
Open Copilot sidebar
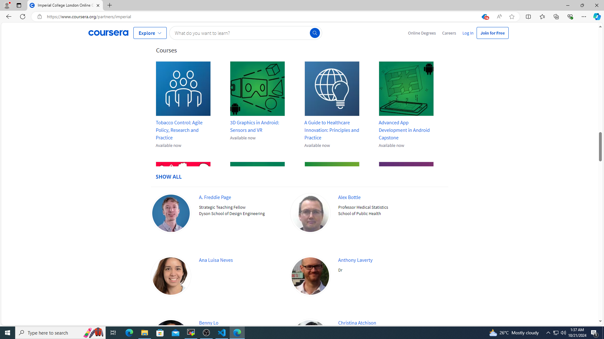click(597, 17)
